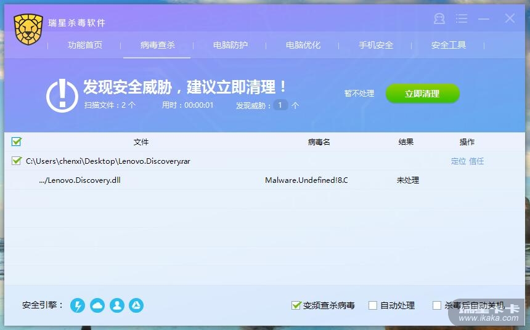Click 信任 link for Lenovo.Discovery.rar

[x=476, y=161]
